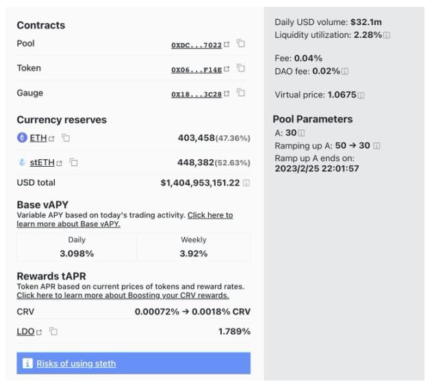
Task: Show Virtual price info tooltip
Action: 361,96
